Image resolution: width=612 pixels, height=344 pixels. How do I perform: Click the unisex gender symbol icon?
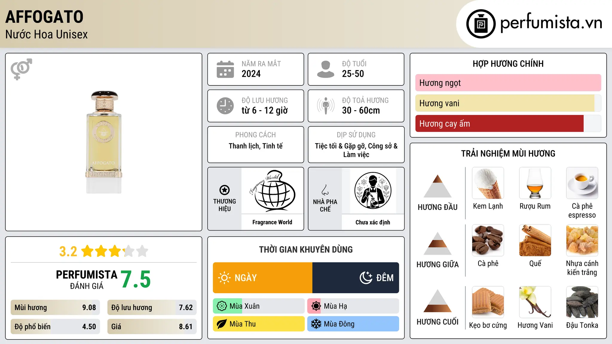pos(21,69)
